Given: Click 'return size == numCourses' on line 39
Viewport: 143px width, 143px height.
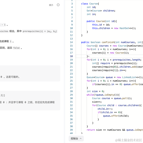Looking at the screenshot, I should 104,130.
